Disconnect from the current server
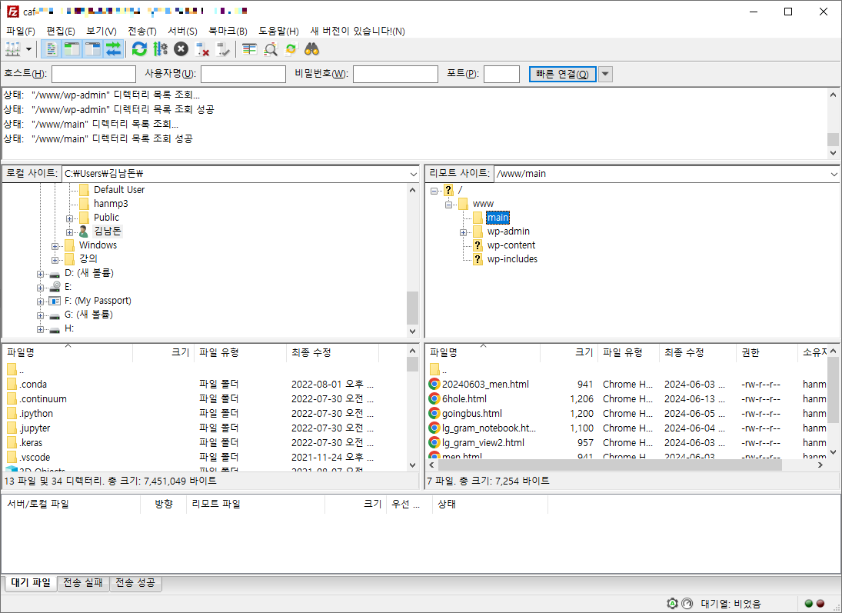 pos(200,48)
